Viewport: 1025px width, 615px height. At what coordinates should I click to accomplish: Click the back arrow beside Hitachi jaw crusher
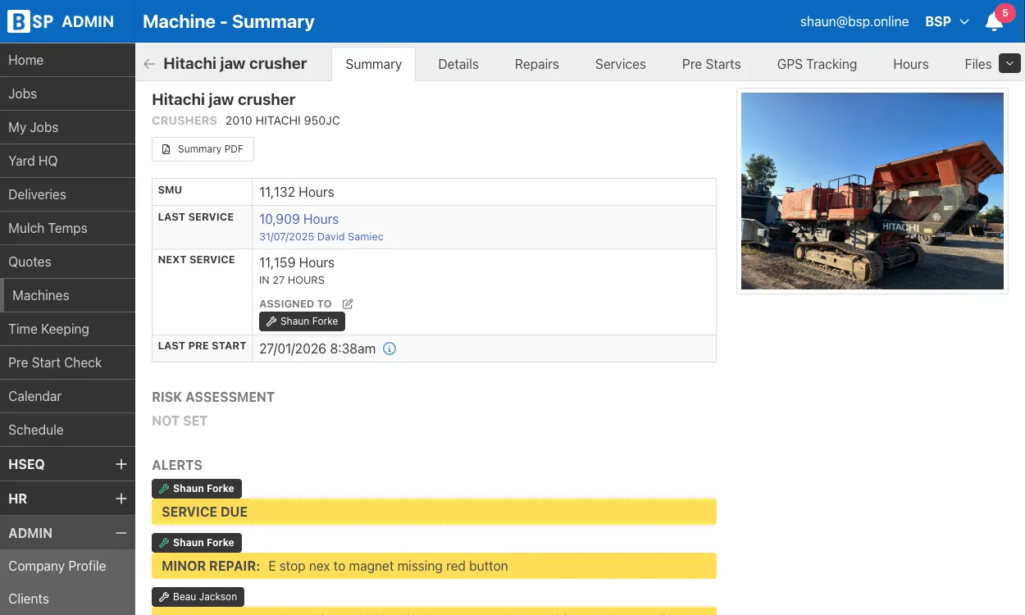148,64
